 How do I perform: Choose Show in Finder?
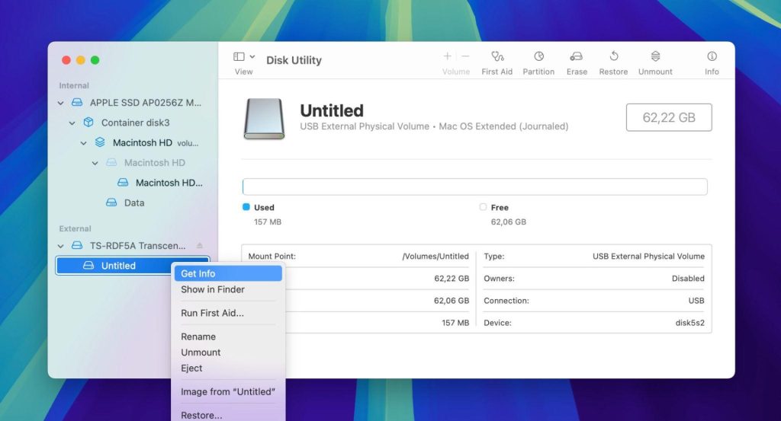click(x=228, y=289)
